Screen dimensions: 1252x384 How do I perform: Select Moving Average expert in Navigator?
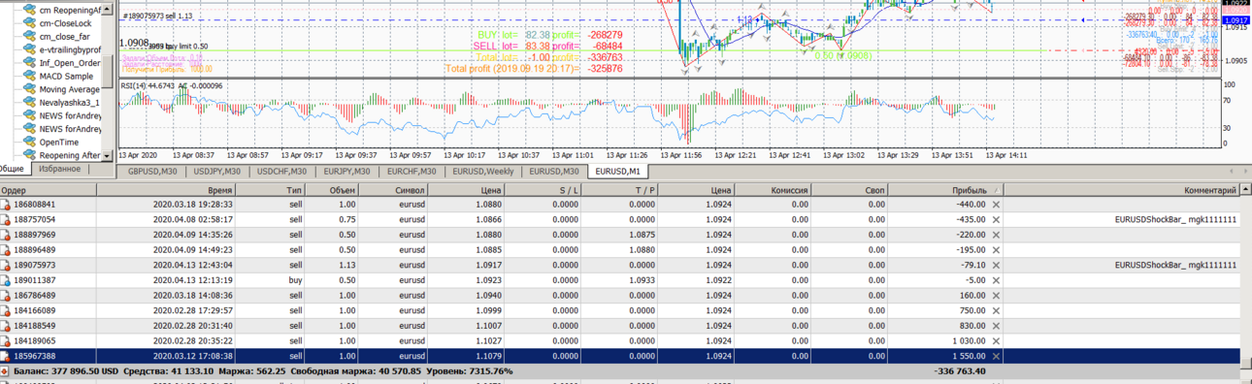(70, 89)
